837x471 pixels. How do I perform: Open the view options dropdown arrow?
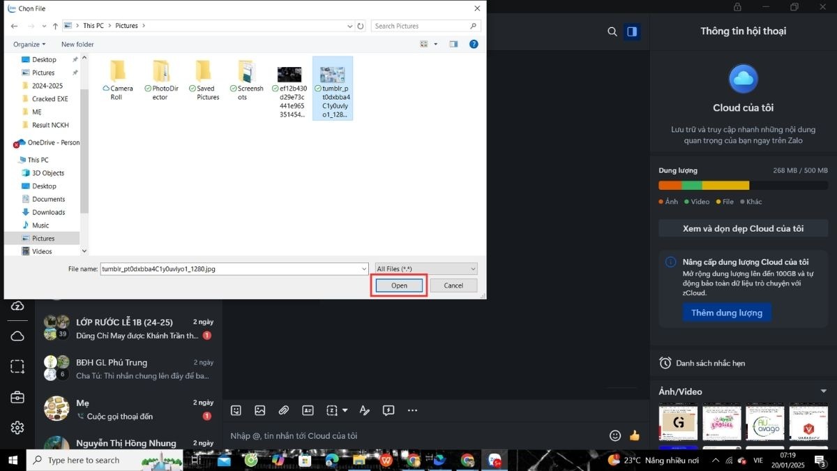click(436, 44)
